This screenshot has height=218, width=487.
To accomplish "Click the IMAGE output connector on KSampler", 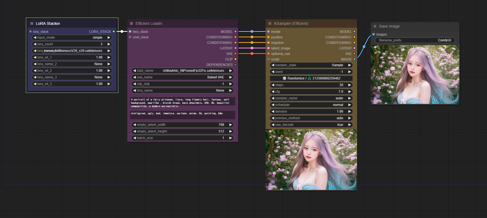I will [x=354, y=59].
